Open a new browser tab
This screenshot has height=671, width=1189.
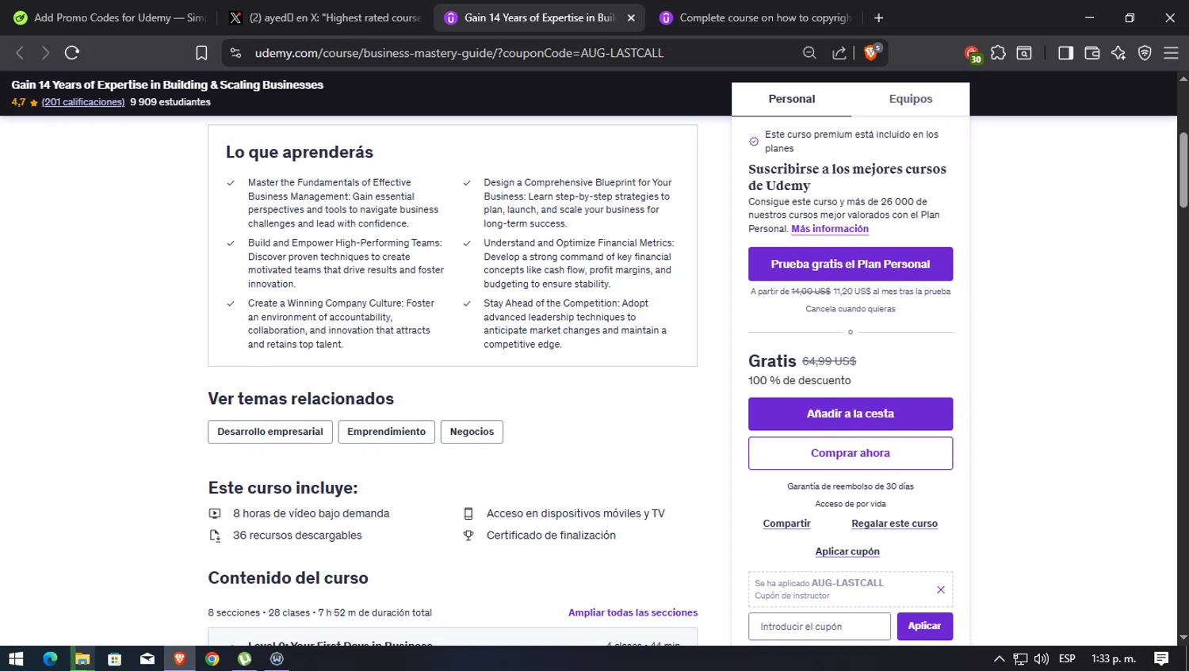(x=878, y=17)
